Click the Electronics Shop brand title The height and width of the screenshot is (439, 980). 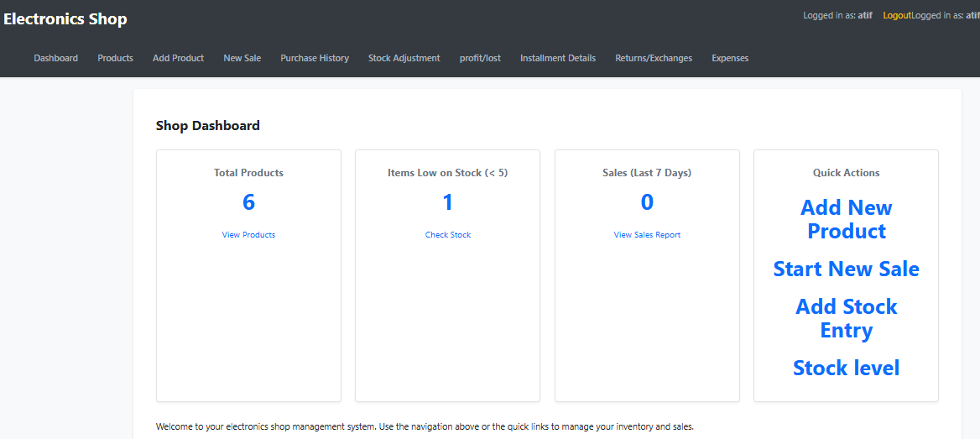65,18
